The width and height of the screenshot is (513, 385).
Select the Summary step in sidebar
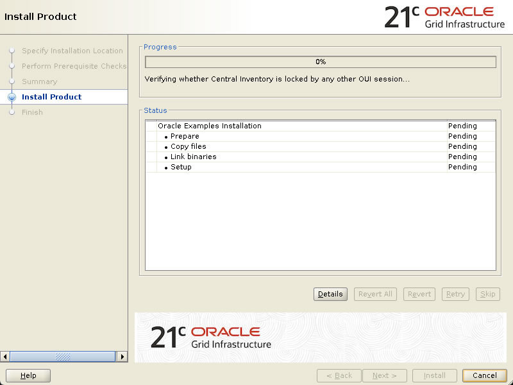pos(40,81)
